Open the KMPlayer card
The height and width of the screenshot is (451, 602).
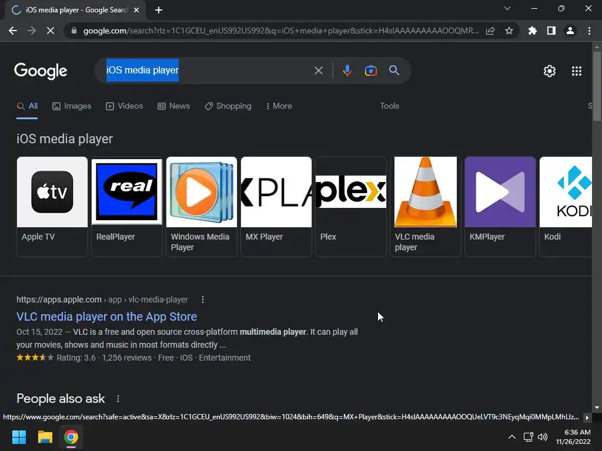click(x=500, y=206)
